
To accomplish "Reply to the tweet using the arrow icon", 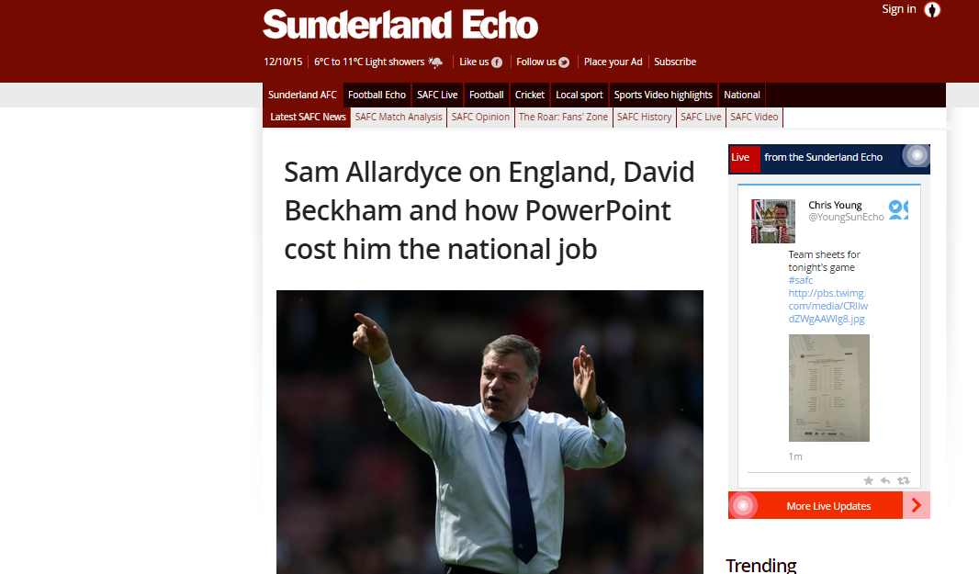I will tap(885, 480).
